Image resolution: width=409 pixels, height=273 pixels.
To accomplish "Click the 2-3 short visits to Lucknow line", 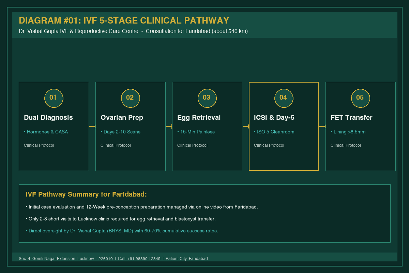I will pos(121,219).
